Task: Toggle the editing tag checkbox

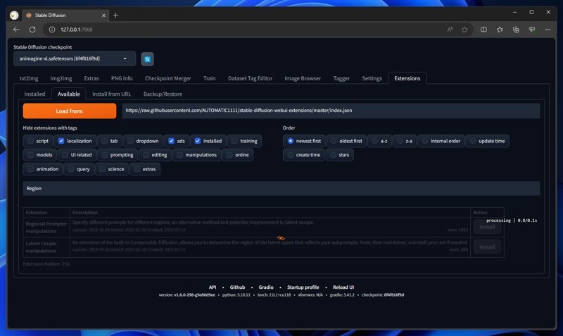Action: pyautogui.click(x=146, y=155)
